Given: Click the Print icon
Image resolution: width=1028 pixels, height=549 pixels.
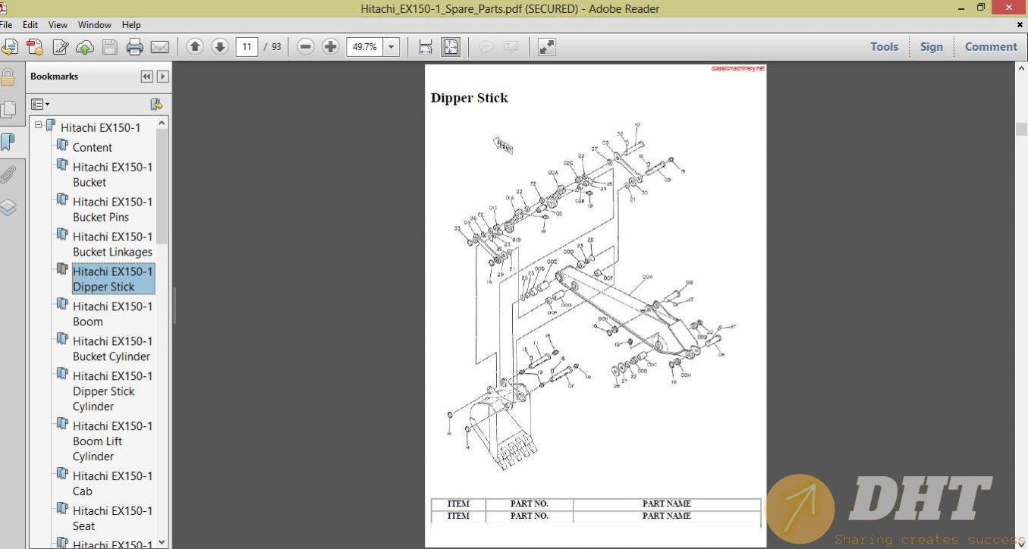Looking at the screenshot, I should coord(135,47).
